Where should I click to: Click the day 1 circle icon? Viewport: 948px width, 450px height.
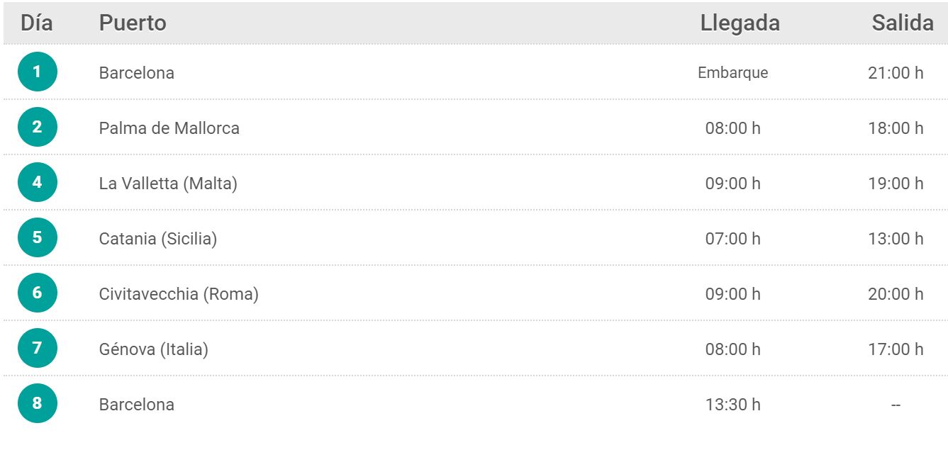pyautogui.click(x=38, y=72)
